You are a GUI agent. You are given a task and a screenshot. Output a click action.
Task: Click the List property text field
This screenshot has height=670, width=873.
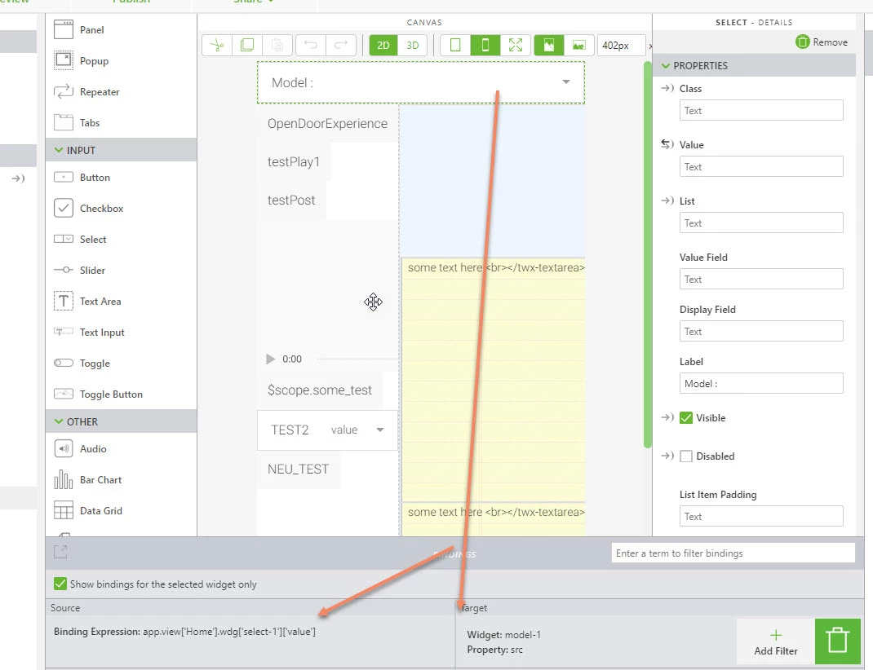pyautogui.click(x=761, y=223)
